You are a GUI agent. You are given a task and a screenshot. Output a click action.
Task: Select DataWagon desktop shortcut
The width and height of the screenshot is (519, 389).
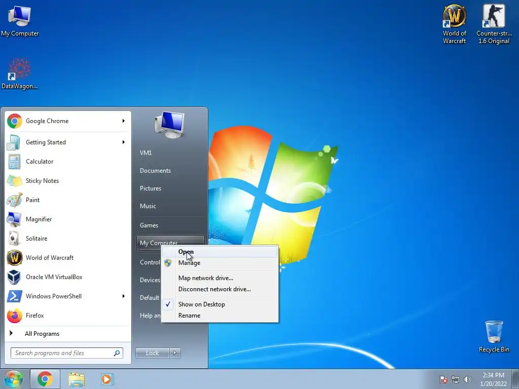(x=20, y=73)
